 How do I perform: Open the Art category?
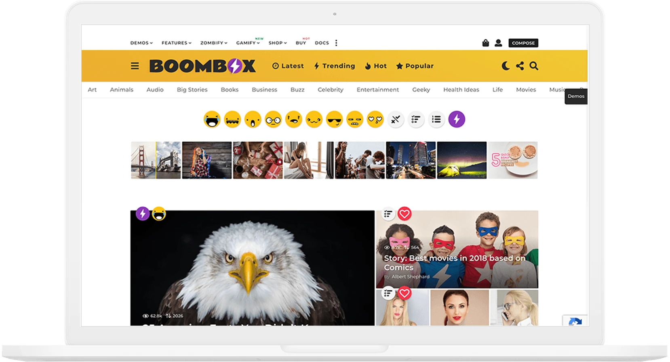pyautogui.click(x=92, y=90)
